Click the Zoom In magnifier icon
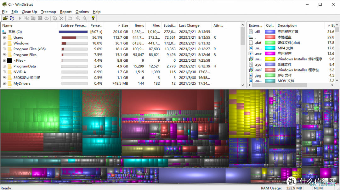 tap(78, 18)
